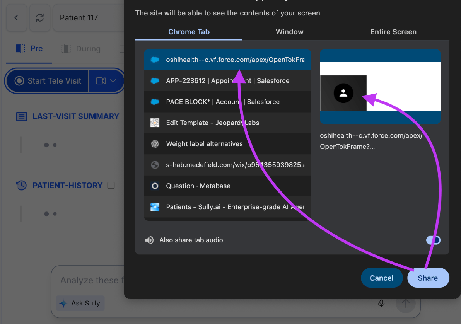Click the speaker icon for tab audio
Viewport: 461px width, 324px height.
pos(149,240)
